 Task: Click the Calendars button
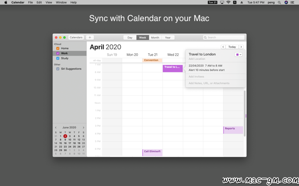[76, 38]
